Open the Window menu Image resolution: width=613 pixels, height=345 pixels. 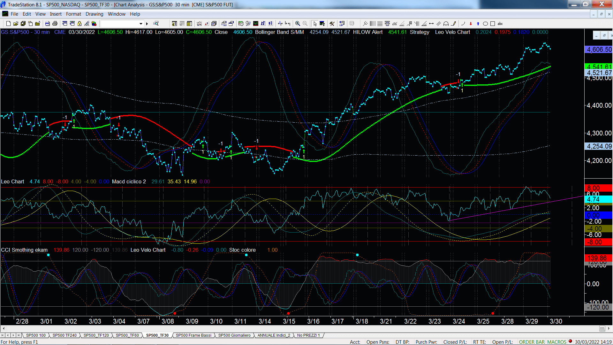(x=117, y=14)
